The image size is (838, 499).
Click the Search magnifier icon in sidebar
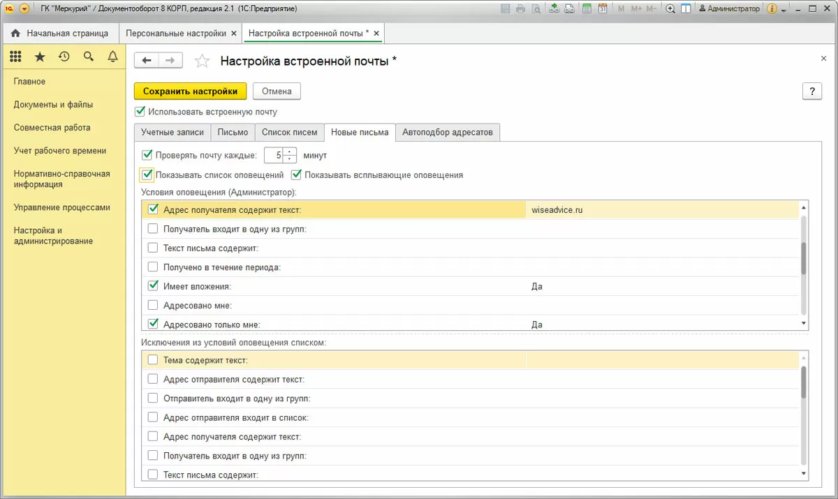(89, 57)
